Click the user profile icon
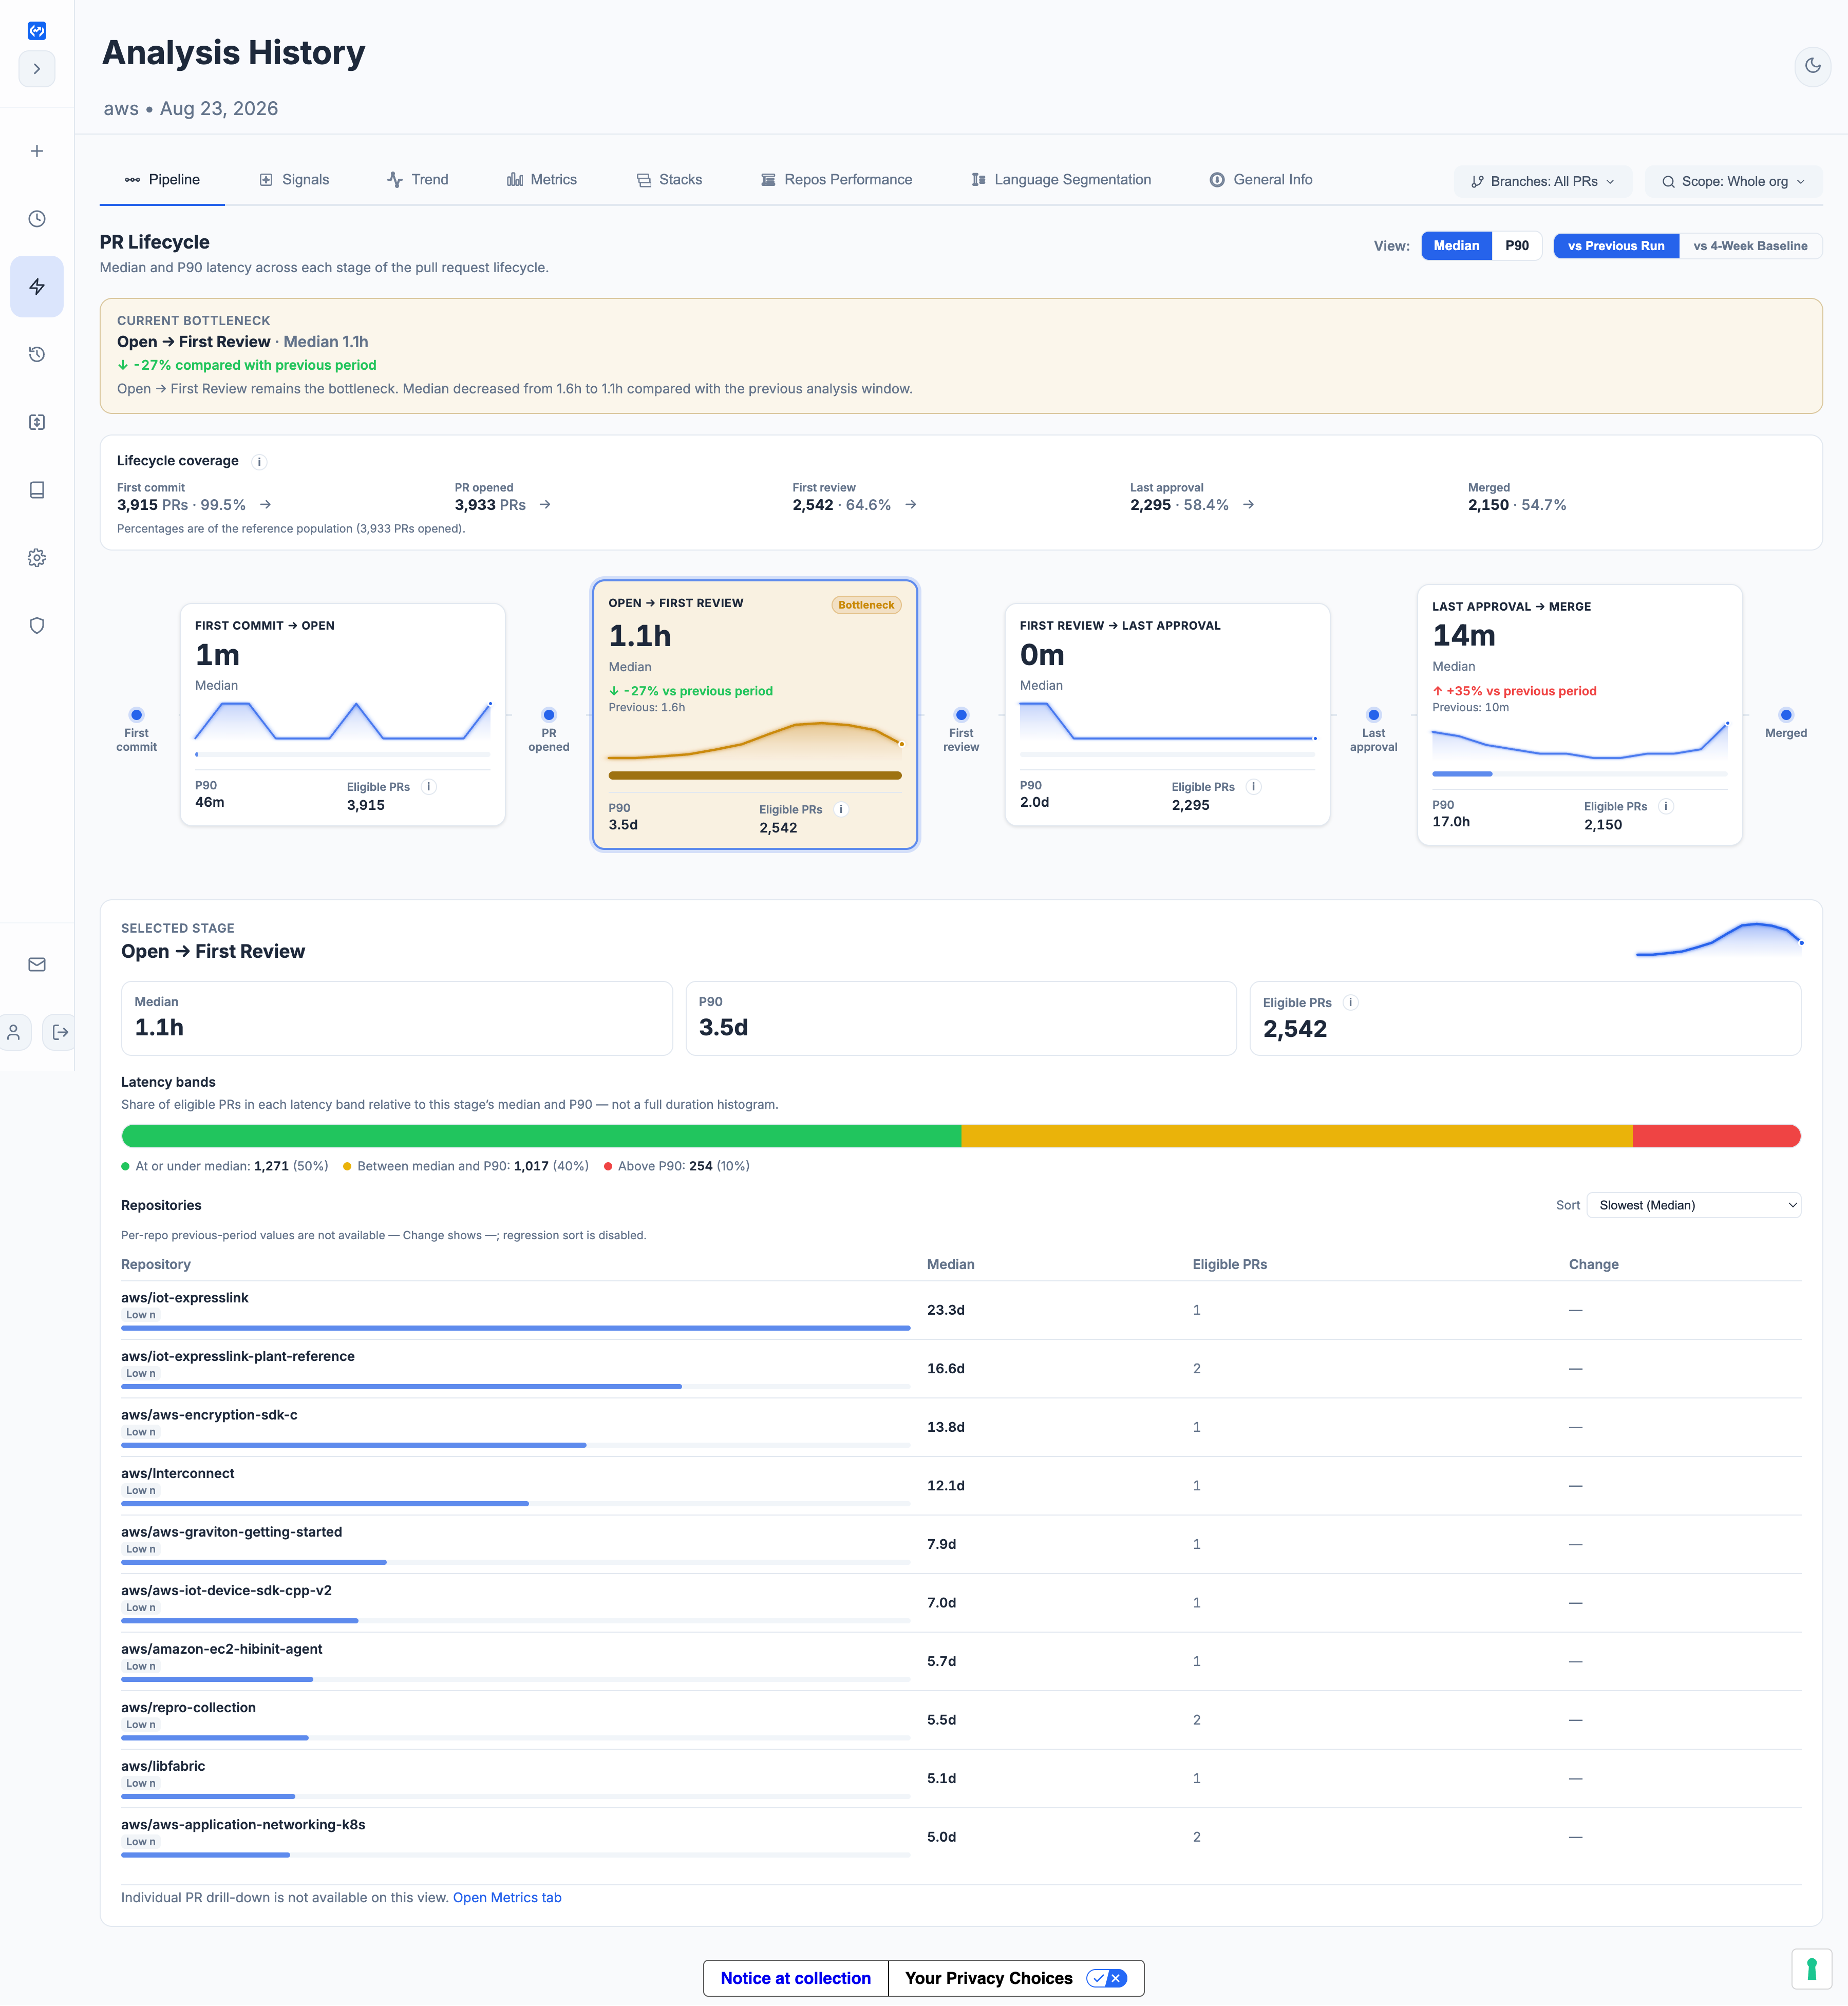 (14, 1032)
